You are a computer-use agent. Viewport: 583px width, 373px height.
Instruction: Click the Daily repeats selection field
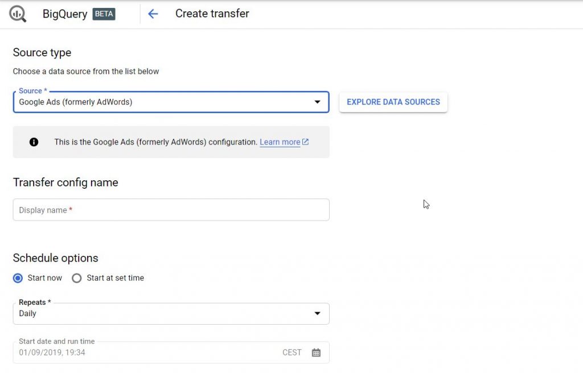(159, 313)
